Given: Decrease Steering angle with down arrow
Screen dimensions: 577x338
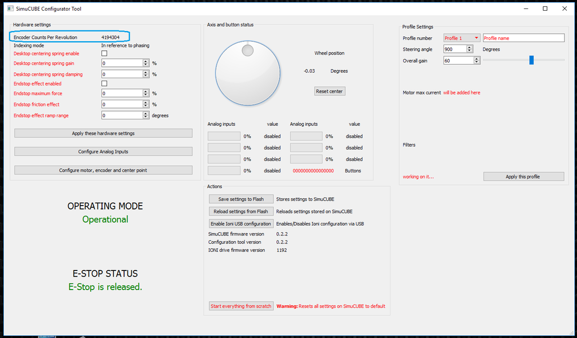Looking at the screenshot, I should [x=469, y=51].
